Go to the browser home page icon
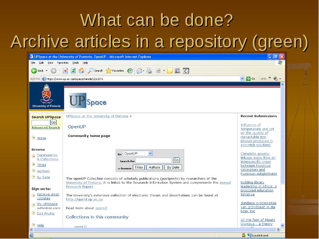 (81, 71)
